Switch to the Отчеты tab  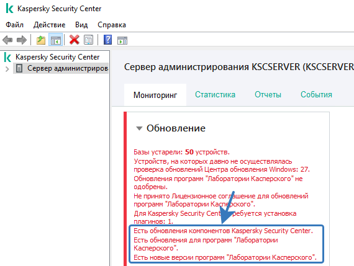point(268,94)
